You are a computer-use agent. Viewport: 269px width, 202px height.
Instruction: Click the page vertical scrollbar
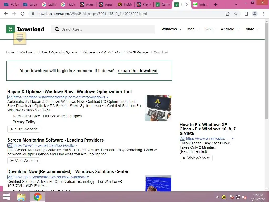pyautogui.click(x=267, y=71)
